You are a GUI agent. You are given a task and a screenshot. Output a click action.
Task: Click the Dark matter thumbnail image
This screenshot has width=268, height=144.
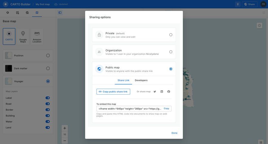tap(9, 68)
